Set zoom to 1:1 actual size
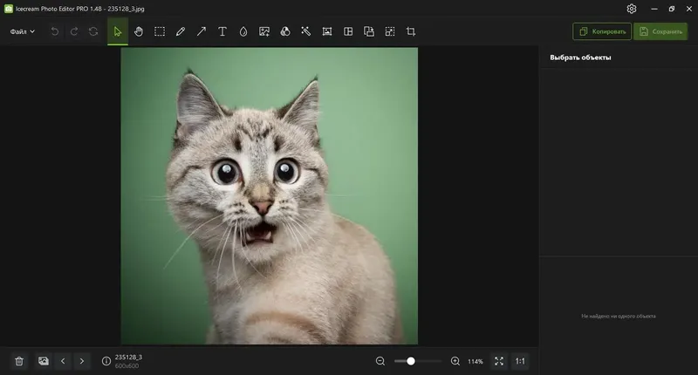The image size is (698, 375). tap(520, 360)
